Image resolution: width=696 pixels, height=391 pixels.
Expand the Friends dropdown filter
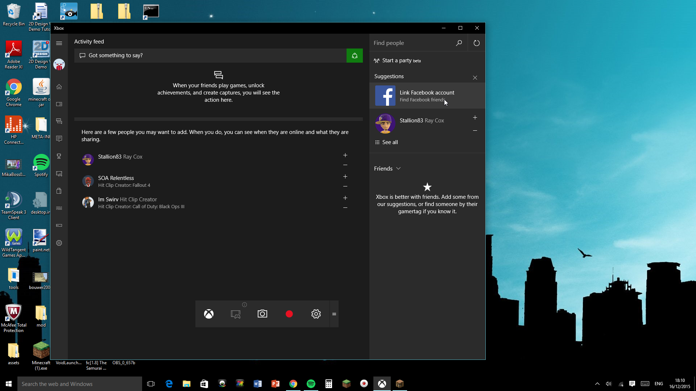(387, 168)
